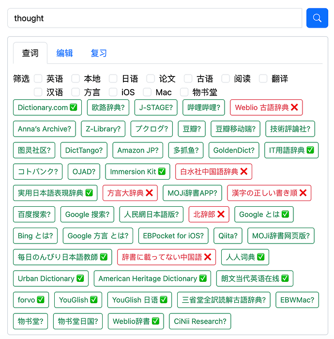Switch to the 编辑 tab
The height and width of the screenshot is (339, 334).
coord(64,53)
